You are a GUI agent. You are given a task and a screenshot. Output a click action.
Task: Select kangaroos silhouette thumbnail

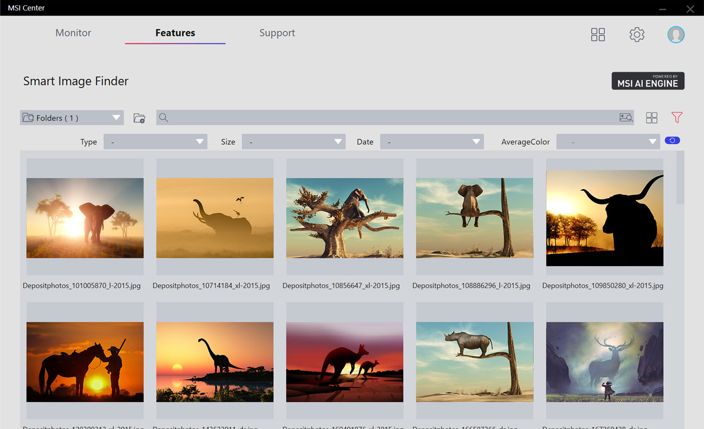coord(345,362)
